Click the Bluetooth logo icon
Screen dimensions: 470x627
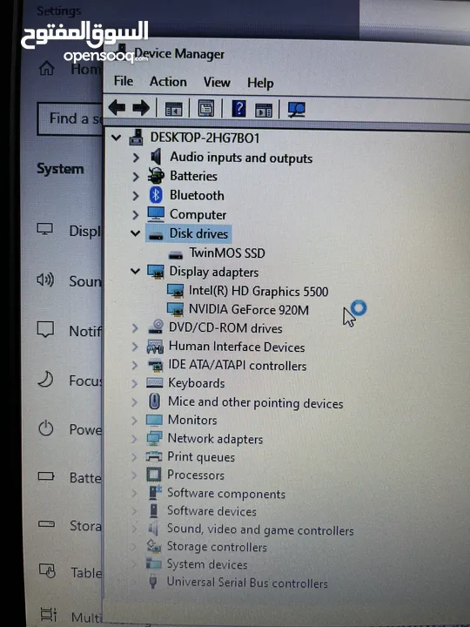[x=156, y=195]
